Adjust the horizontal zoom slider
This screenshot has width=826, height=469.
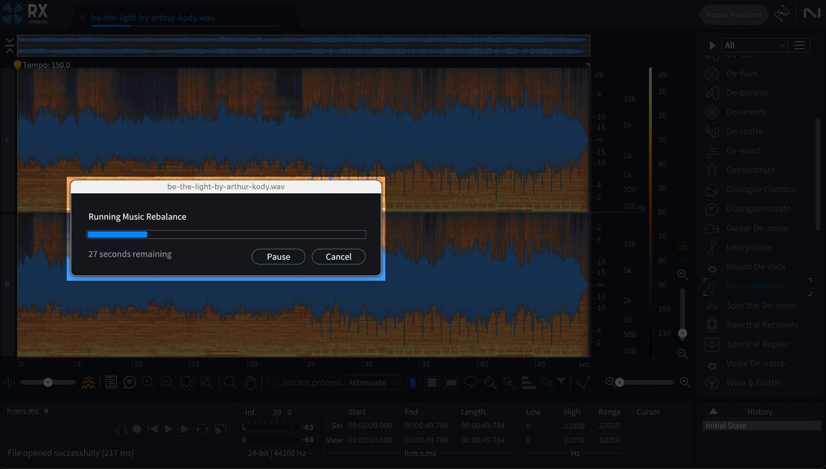coord(619,382)
